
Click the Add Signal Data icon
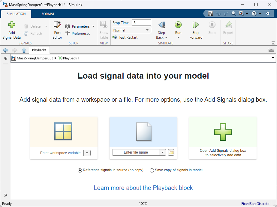click(x=12, y=25)
